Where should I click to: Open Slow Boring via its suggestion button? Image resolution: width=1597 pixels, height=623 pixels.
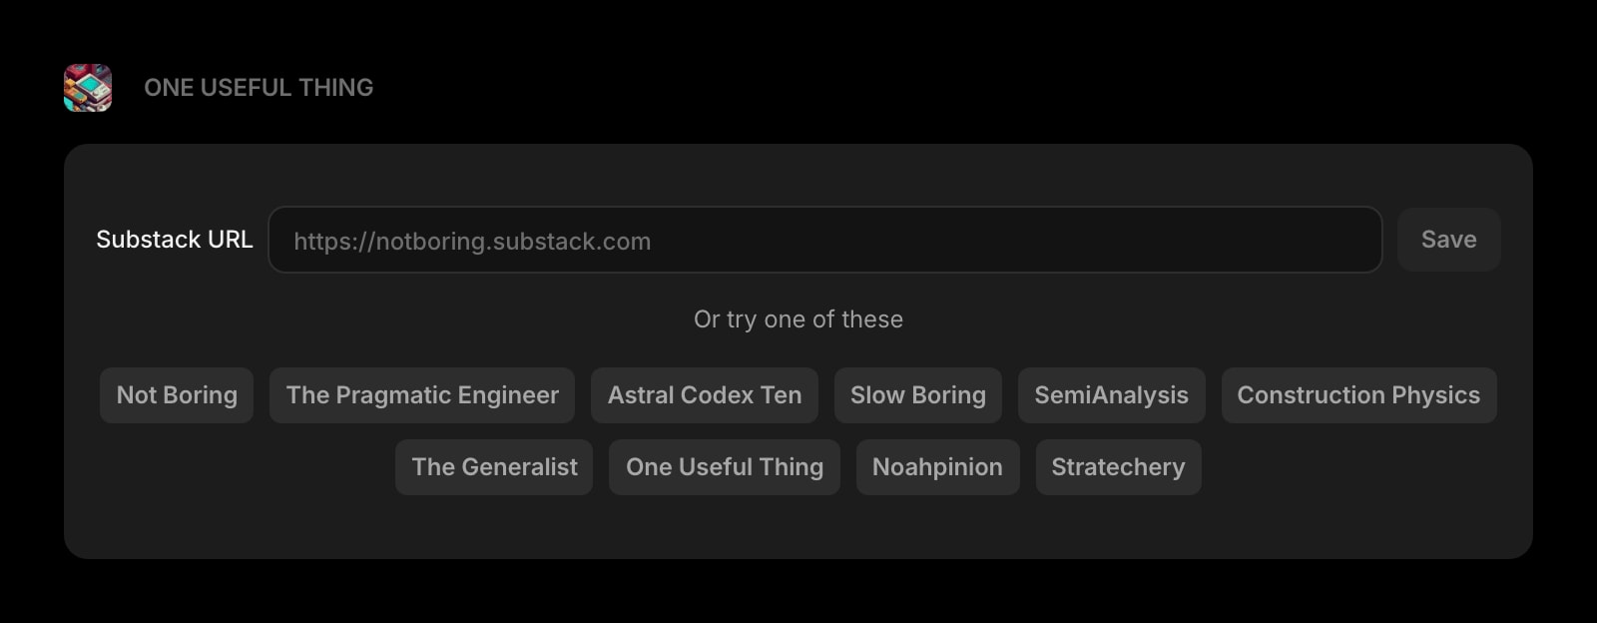coord(917,395)
